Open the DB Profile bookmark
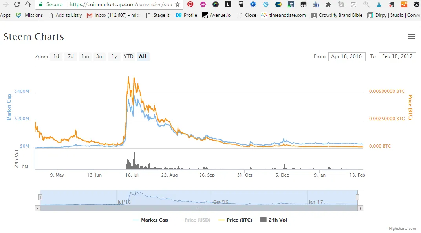Viewport: 421px width, 233px height. click(x=186, y=15)
